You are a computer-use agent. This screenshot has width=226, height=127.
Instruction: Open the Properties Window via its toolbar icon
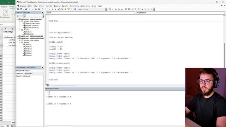point(65,9)
